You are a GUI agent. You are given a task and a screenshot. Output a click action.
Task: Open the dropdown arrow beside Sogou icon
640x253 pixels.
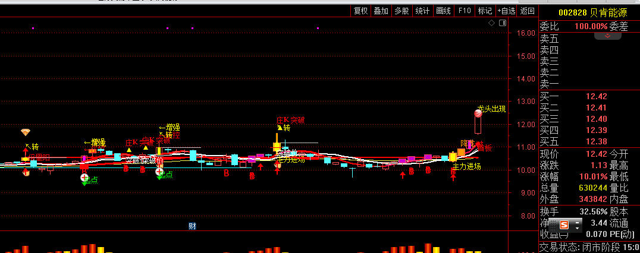pos(577,225)
